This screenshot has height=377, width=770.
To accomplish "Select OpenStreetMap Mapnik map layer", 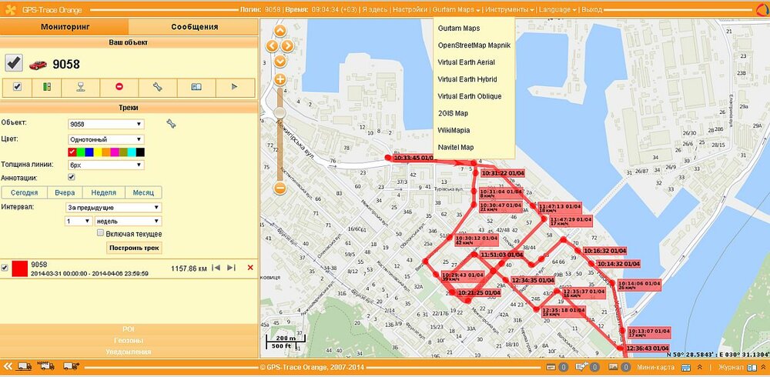I will click(474, 45).
